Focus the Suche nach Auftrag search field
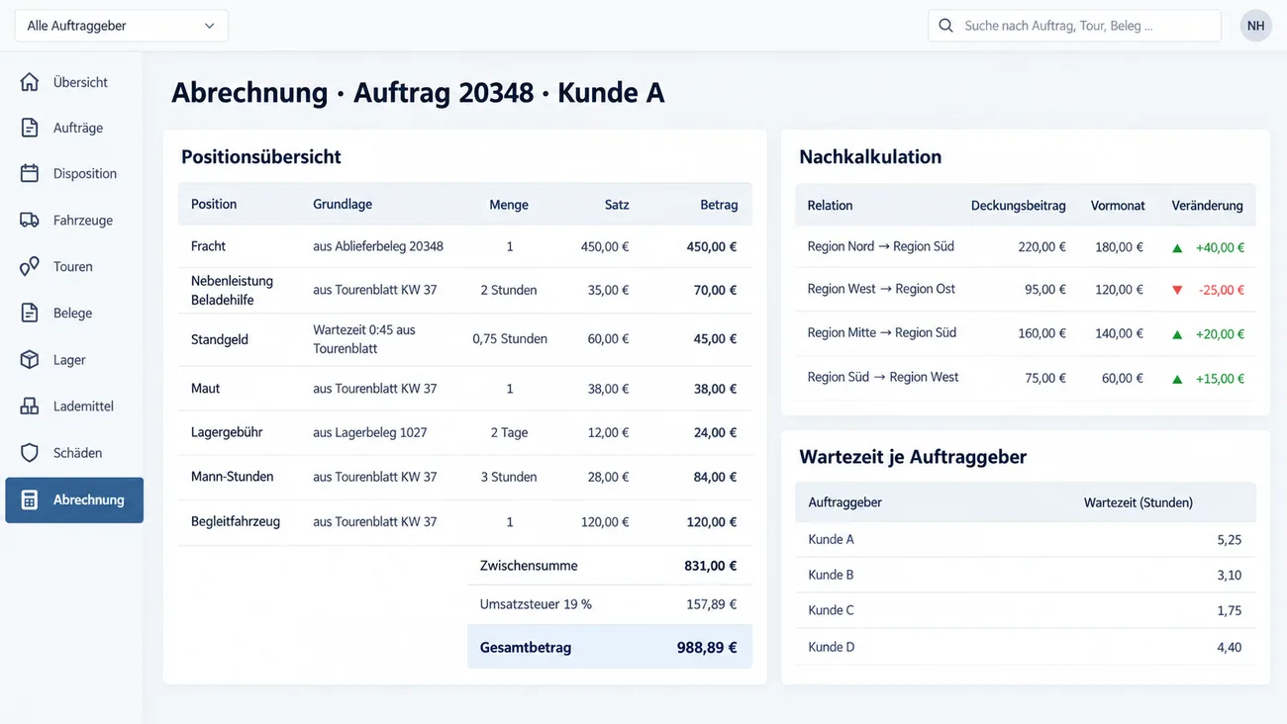Image resolution: width=1287 pixels, height=724 pixels. tap(1074, 26)
